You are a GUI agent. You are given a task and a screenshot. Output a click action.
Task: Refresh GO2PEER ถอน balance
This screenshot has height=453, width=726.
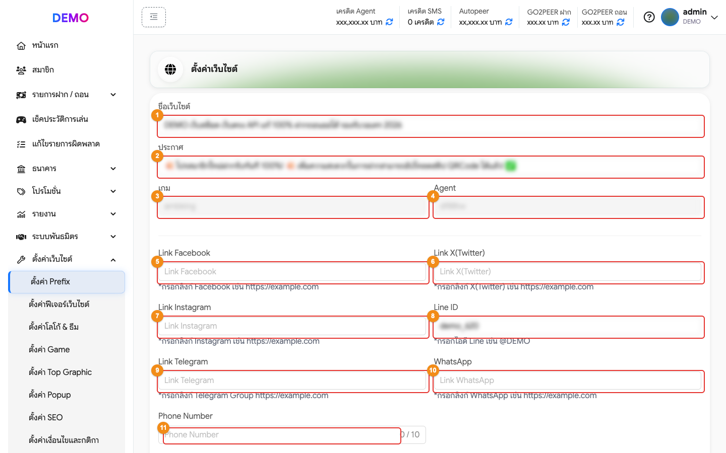621,22
